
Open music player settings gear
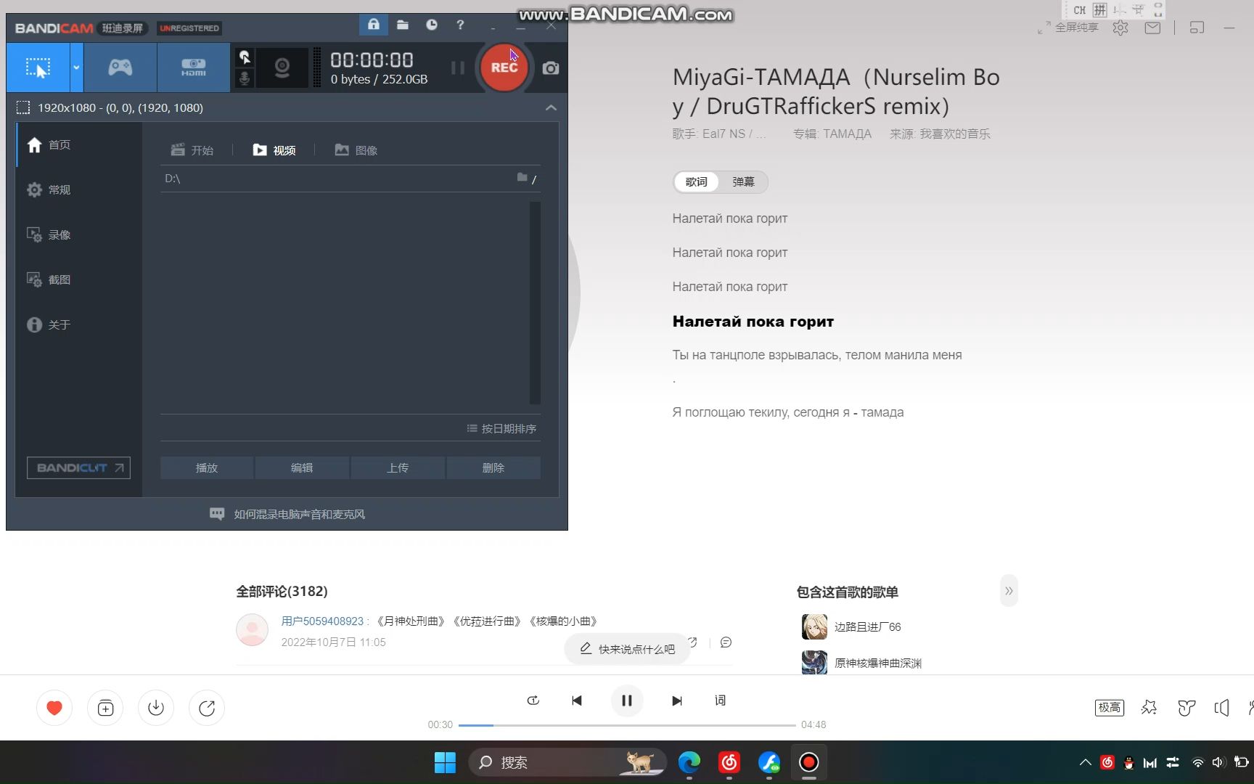(x=1120, y=28)
